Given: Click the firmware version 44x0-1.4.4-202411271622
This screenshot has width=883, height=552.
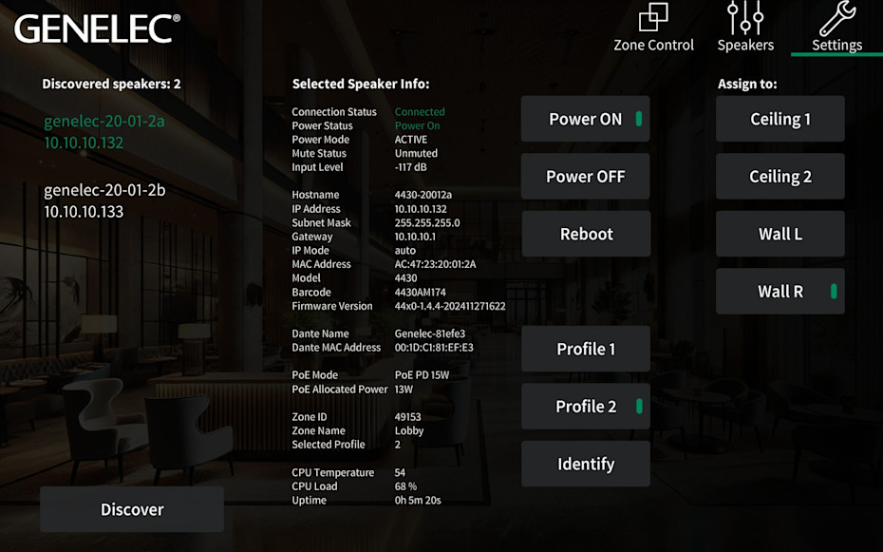Looking at the screenshot, I should [x=450, y=306].
